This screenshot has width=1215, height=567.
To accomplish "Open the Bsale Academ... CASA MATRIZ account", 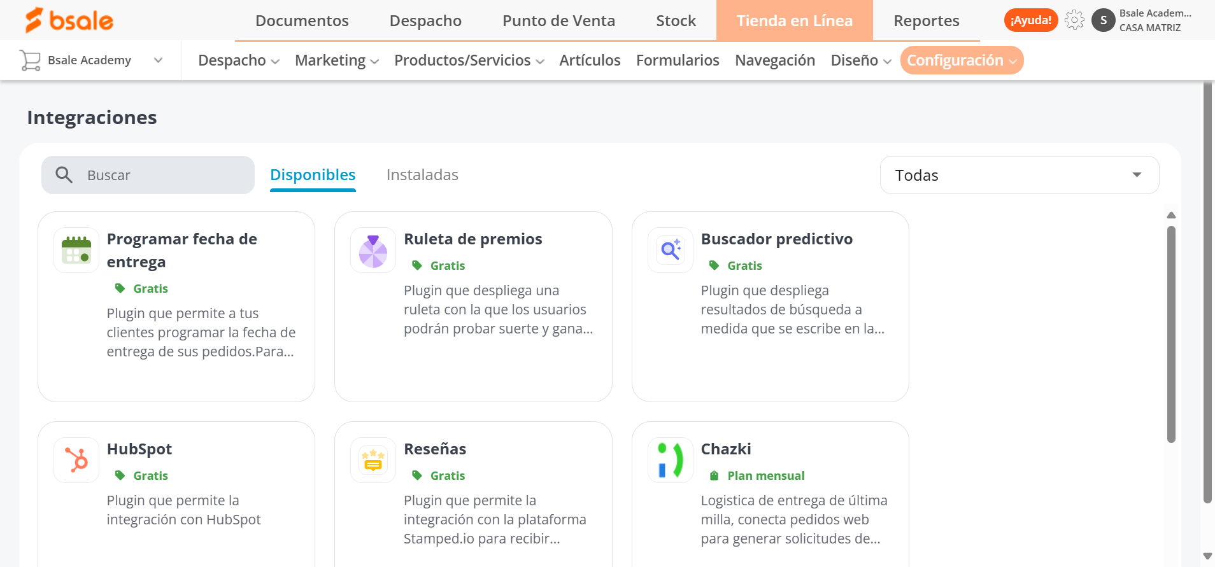I will (1155, 20).
